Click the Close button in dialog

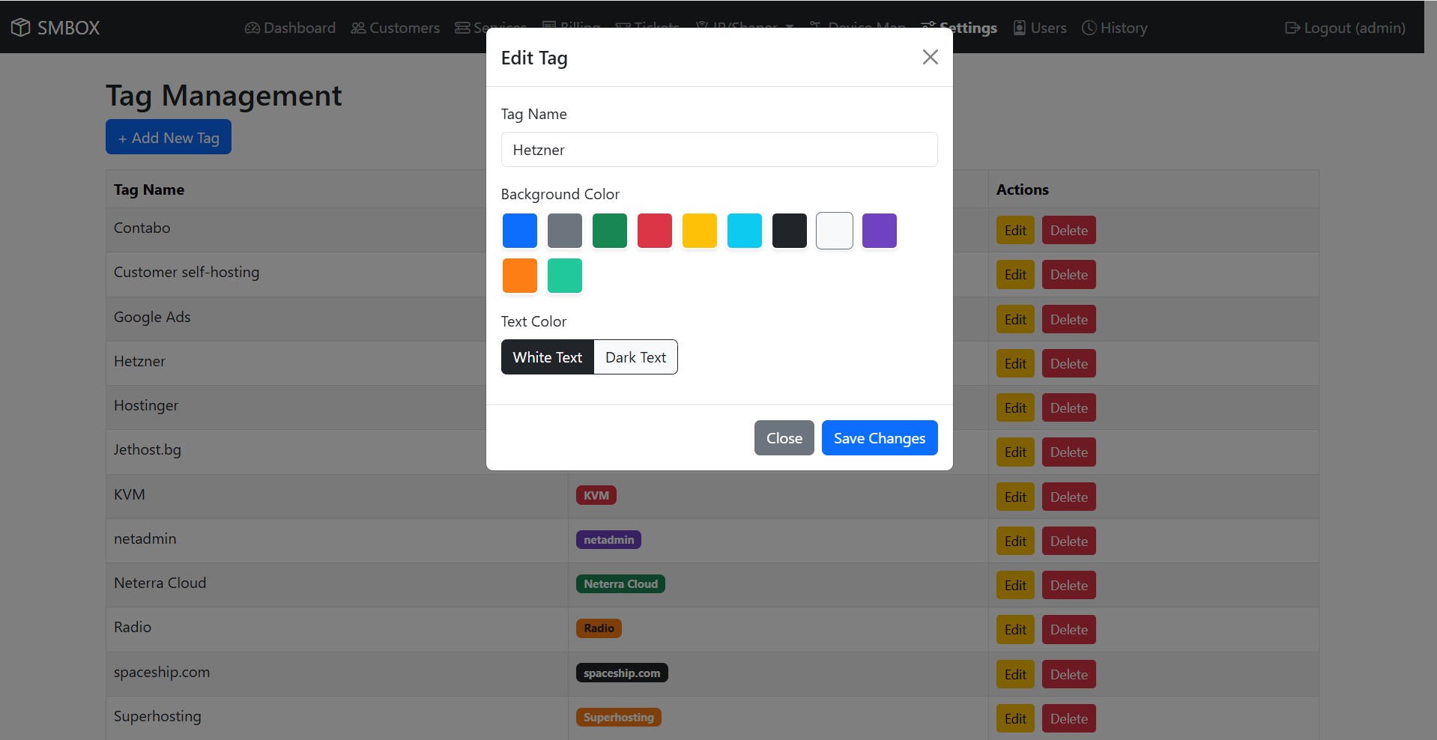coord(784,438)
